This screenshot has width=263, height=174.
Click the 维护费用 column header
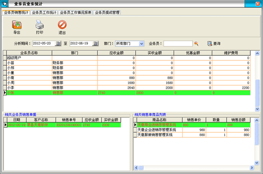point(231,53)
